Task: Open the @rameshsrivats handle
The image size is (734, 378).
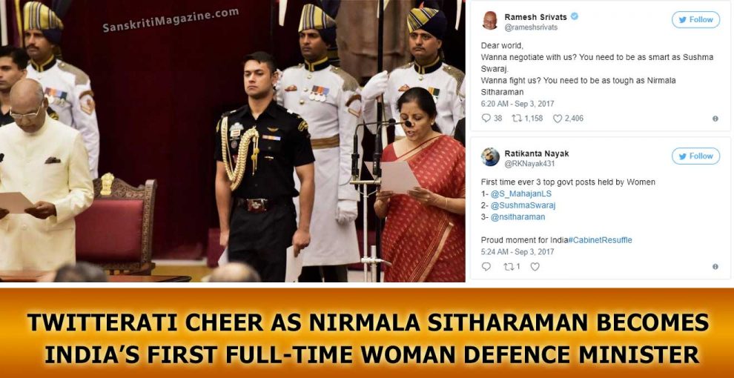Action: (x=531, y=27)
